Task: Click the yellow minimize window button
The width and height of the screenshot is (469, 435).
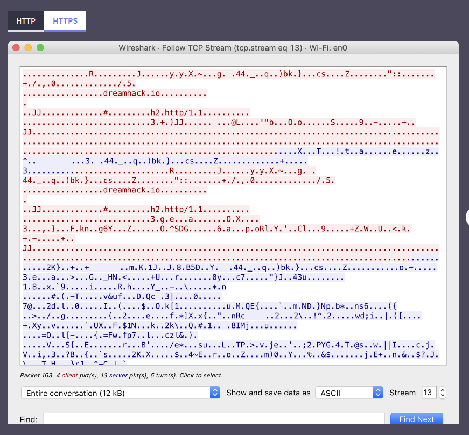Action: click(x=28, y=48)
